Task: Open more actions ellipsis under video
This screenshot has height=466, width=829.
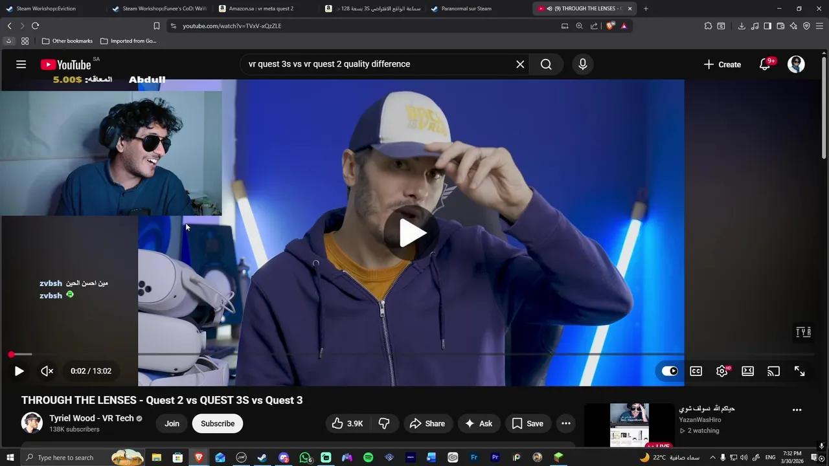Action: (566, 423)
